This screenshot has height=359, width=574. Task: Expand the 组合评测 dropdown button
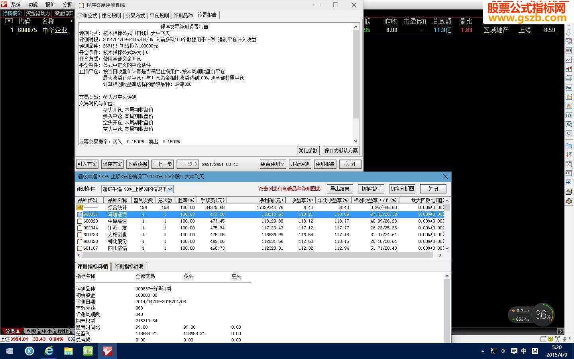pyautogui.click(x=273, y=164)
